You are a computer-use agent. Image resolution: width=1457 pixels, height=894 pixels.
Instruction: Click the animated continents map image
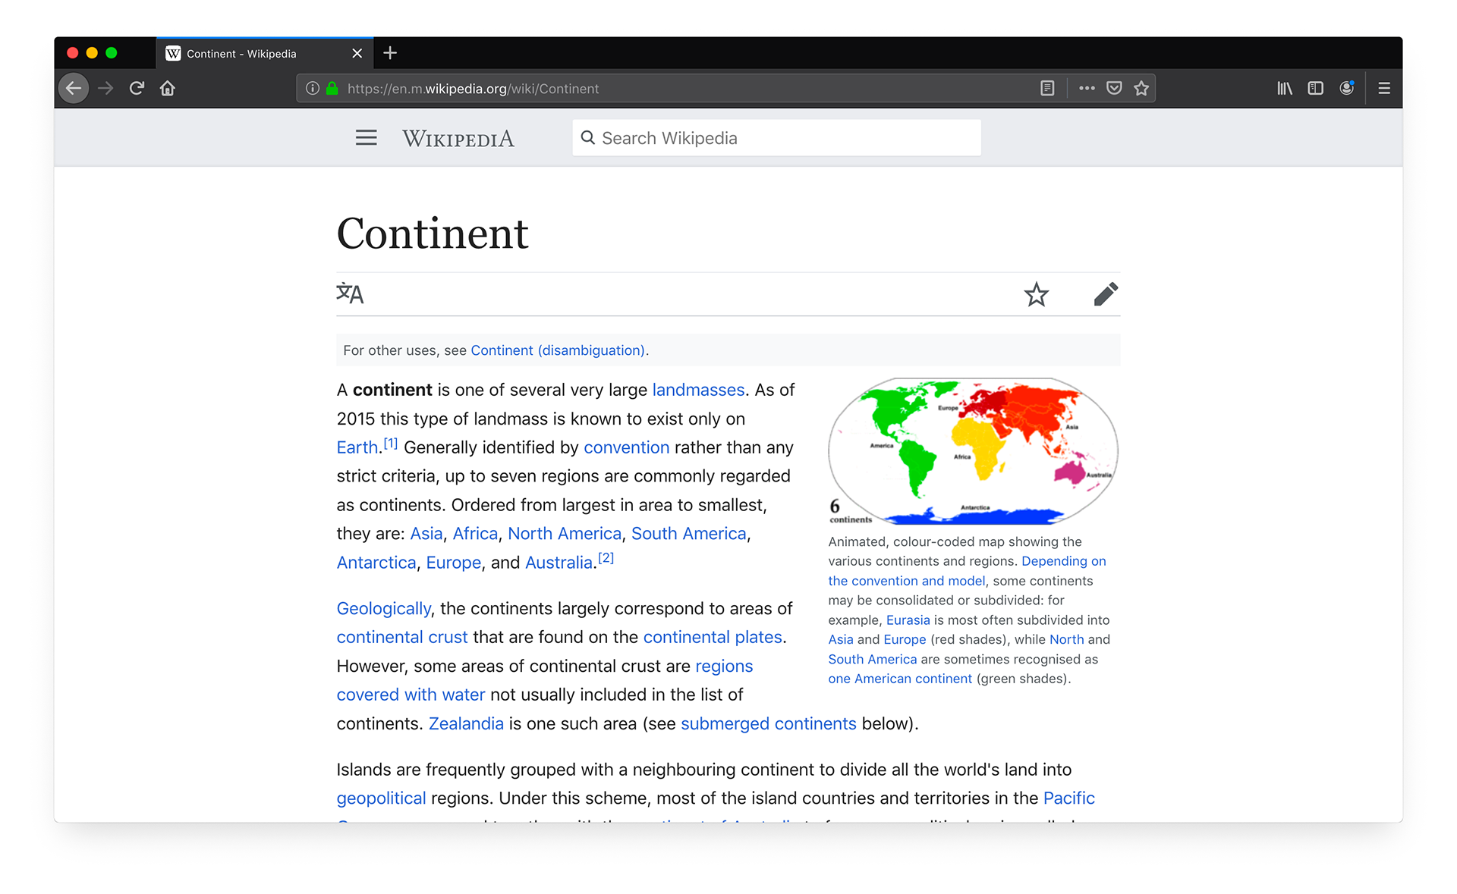coord(972,450)
